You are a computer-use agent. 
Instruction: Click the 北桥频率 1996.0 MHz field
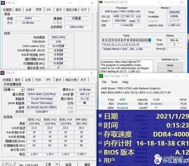pyautogui.click(x=76, y=27)
